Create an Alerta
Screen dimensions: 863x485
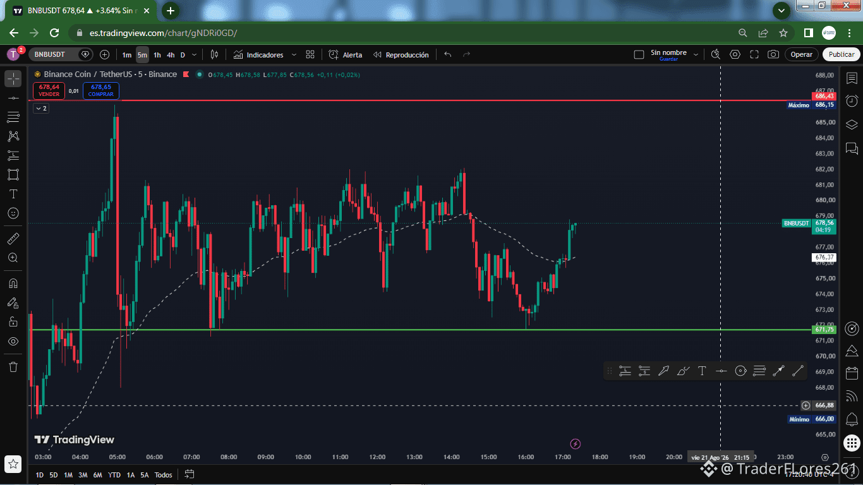346,55
